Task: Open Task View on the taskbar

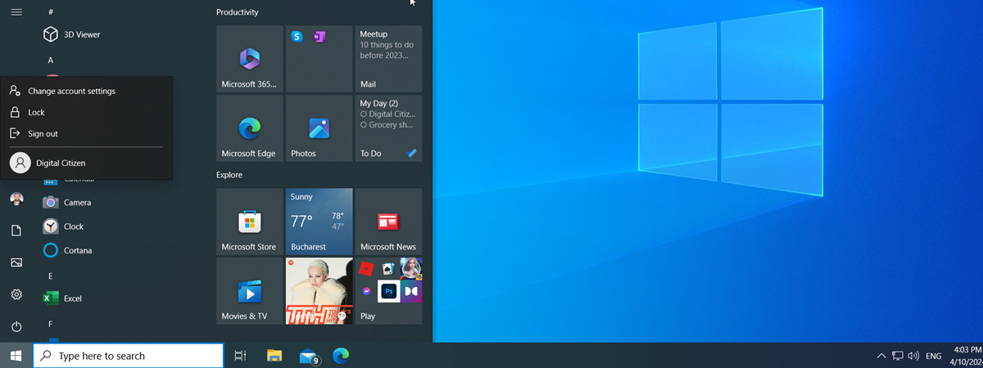Action: pyautogui.click(x=240, y=356)
